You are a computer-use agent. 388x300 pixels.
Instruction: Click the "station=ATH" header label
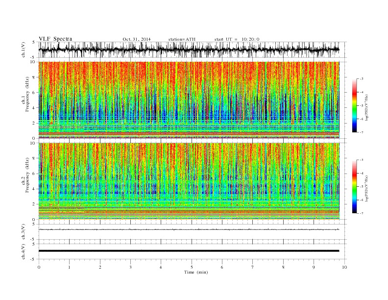click(182, 39)
